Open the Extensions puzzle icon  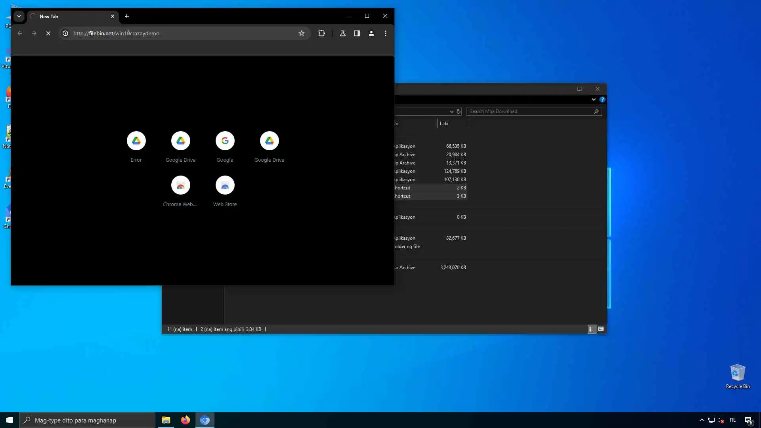[321, 33]
